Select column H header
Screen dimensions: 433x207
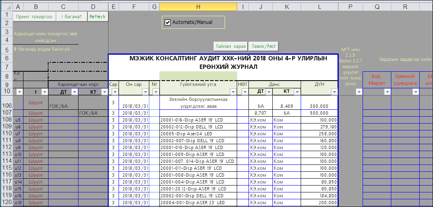198,7
